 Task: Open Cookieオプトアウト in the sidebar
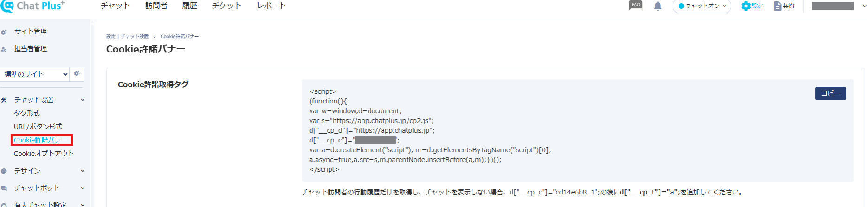pos(44,154)
